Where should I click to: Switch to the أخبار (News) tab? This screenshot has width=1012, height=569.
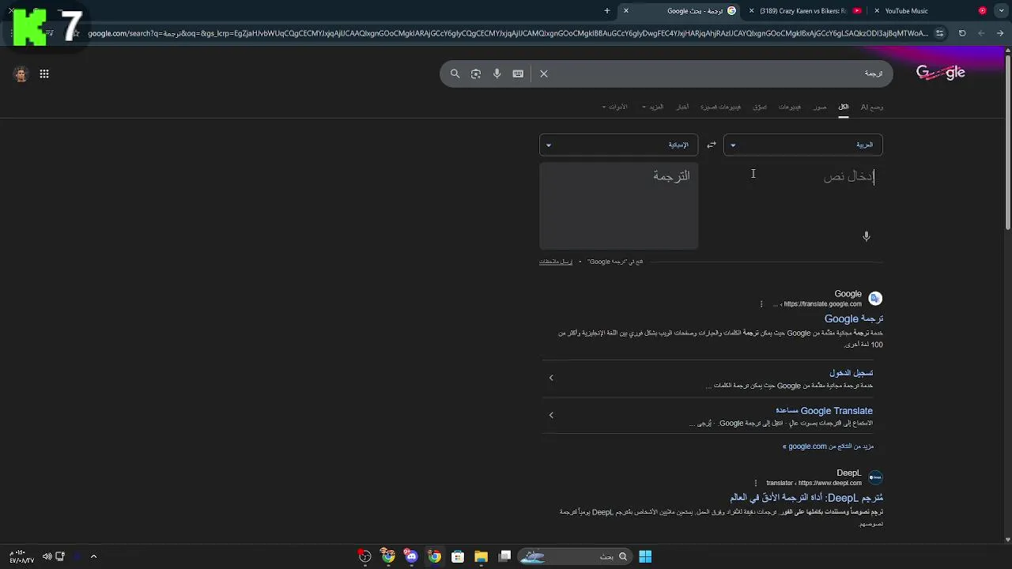(682, 107)
